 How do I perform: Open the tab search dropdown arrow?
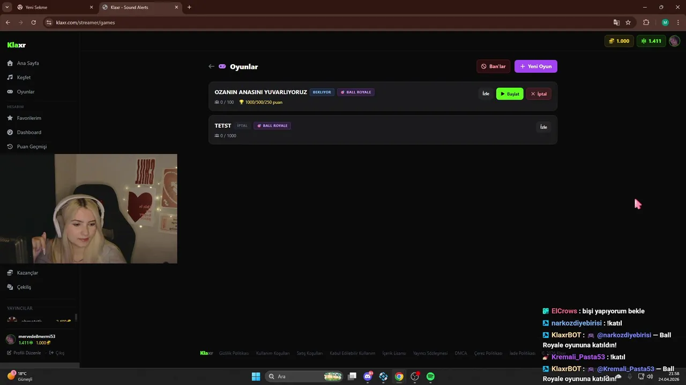[x=7, y=7]
